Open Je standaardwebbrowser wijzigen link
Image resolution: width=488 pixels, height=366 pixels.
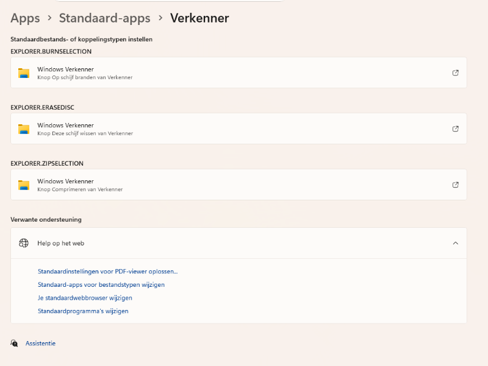(85, 298)
